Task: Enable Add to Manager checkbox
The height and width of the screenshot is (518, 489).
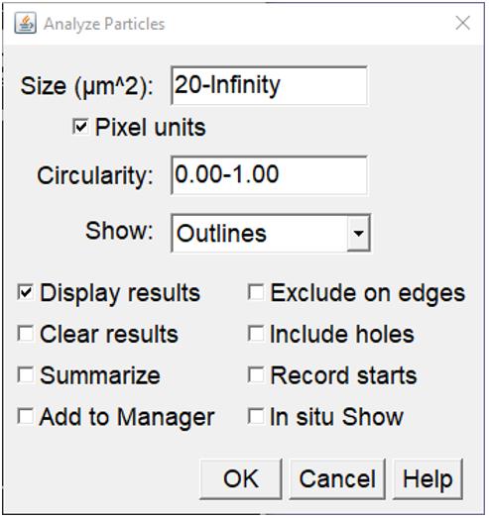Action: [25, 416]
